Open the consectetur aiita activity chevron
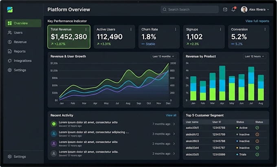277x167 pixels. (x=174, y=143)
